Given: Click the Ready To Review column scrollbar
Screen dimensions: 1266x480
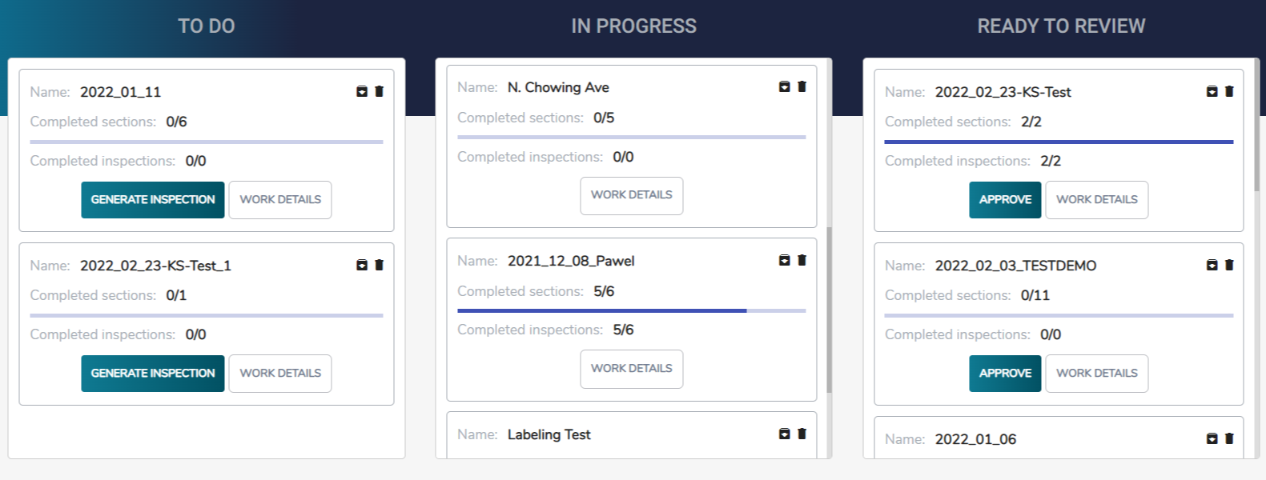Looking at the screenshot, I should click(1256, 128).
